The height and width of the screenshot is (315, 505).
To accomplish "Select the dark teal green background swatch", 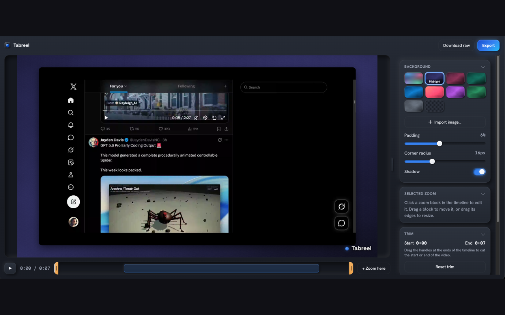I will (476, 78).
